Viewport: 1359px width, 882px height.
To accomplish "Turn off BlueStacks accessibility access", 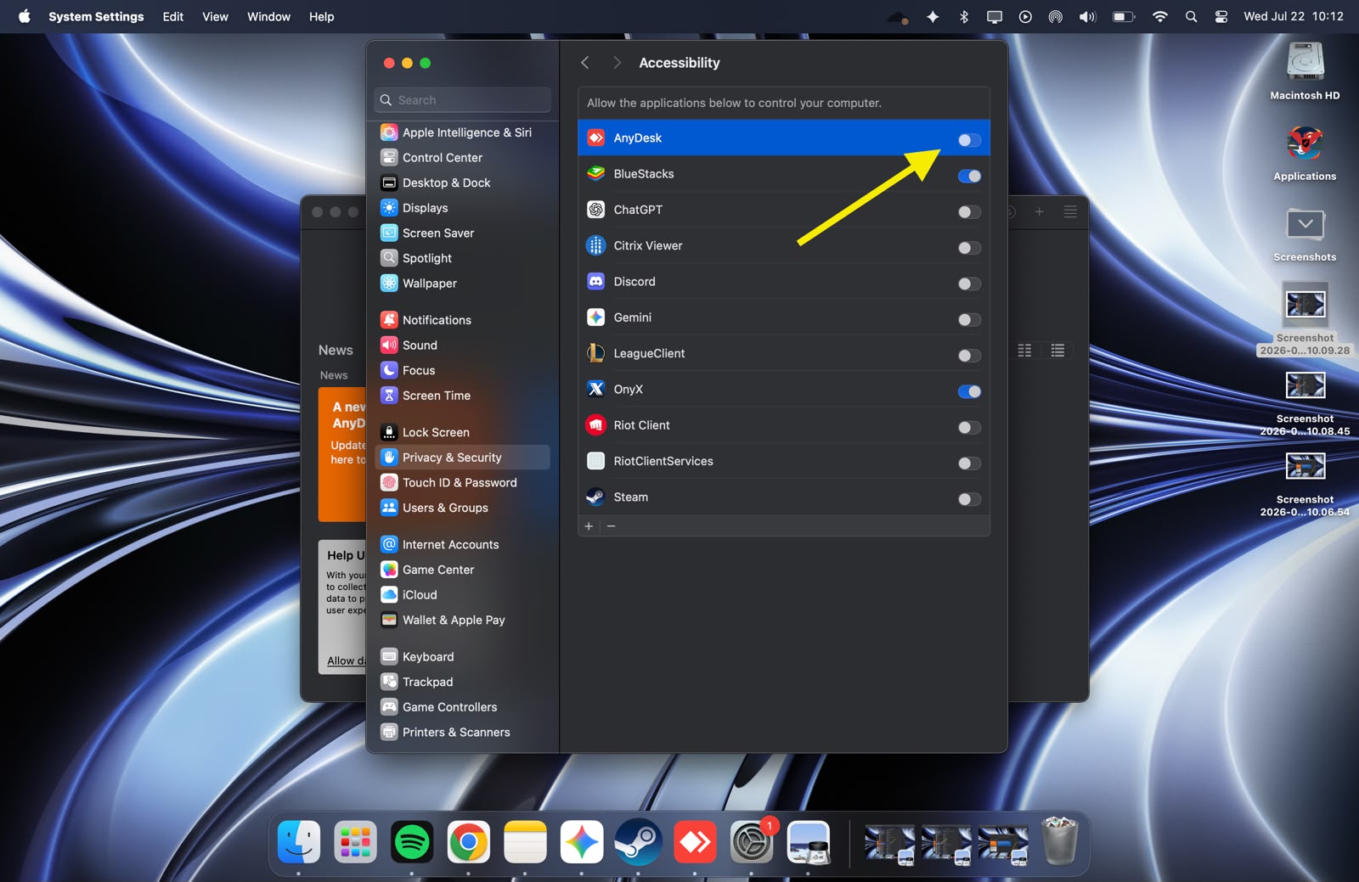I will 969,176.
